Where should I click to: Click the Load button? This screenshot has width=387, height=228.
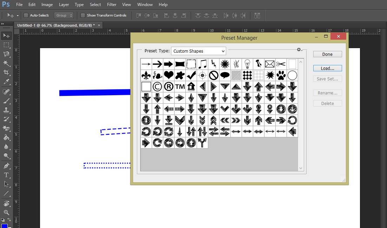(327, 68)
